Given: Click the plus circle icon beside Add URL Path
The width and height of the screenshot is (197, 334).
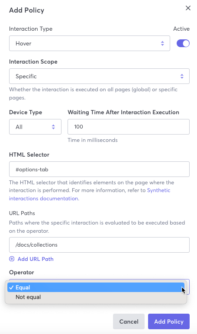Looking at the screenshot, I should [12, 259].
